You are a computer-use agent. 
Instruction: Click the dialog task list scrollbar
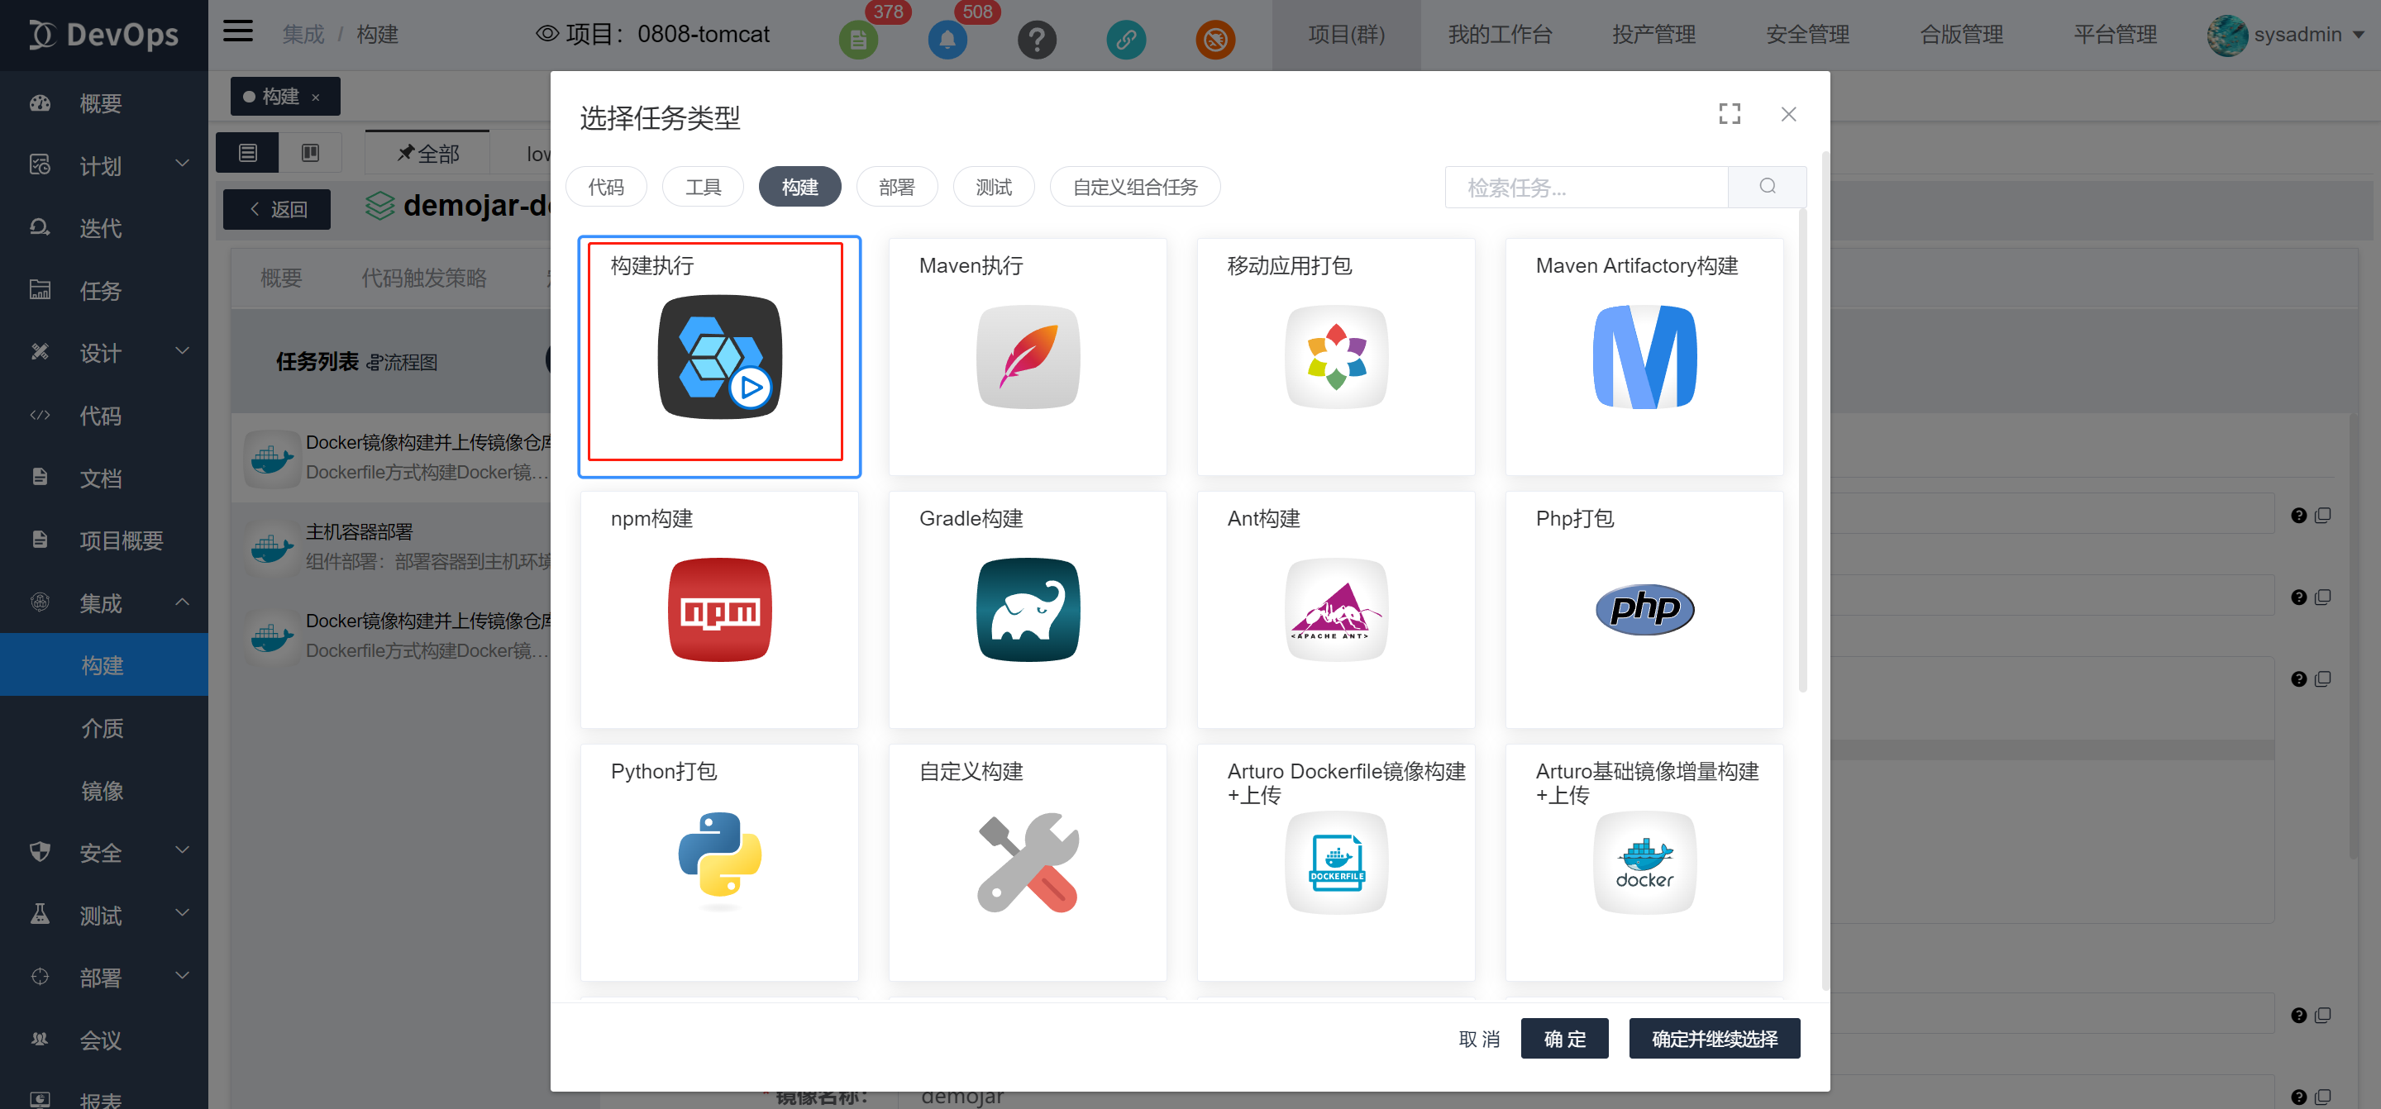coord(1802,450)
